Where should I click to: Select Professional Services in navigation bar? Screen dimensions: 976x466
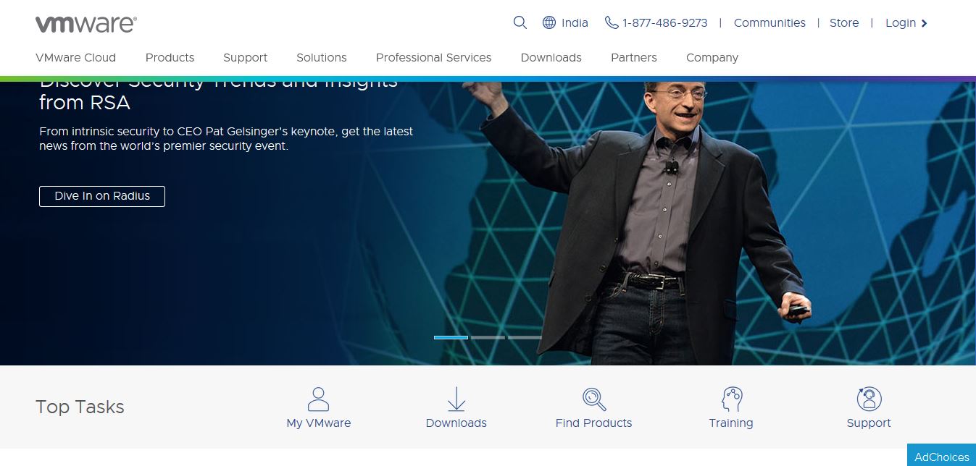[x=433, y=57]
